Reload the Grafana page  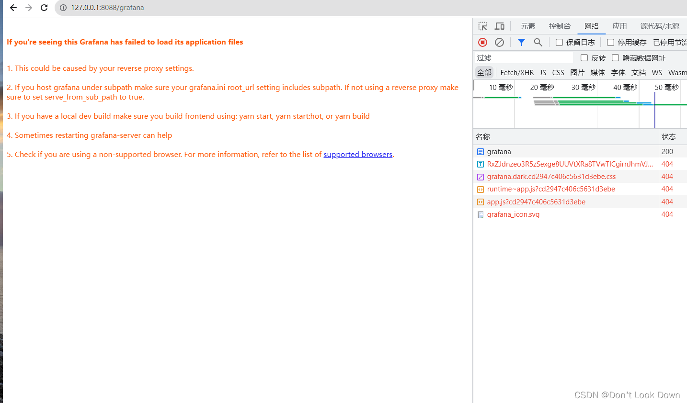pos(44,8)
